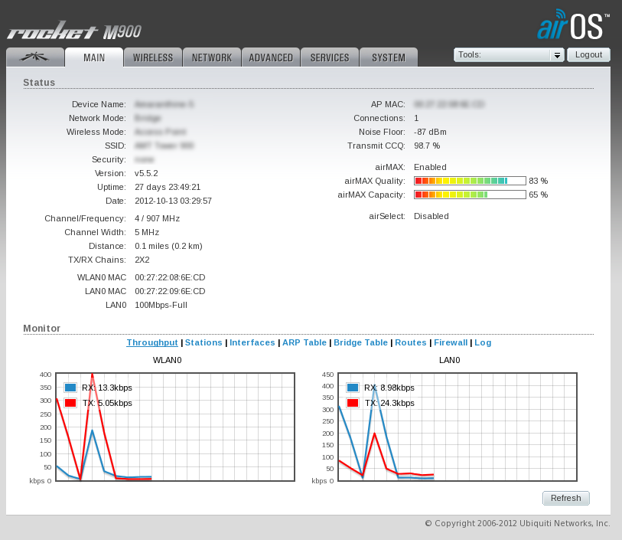Select the airMAX Enabled status text
Screen dimensions: 622x540
(x=430, y=167)
